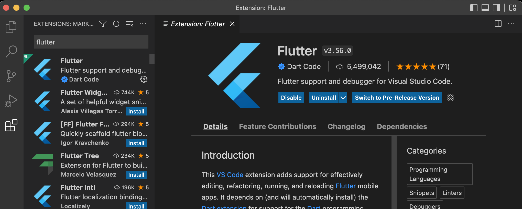522x209 pixels.
Task: Click the README vertical scrollbar
Action: [x=394, y=172]
